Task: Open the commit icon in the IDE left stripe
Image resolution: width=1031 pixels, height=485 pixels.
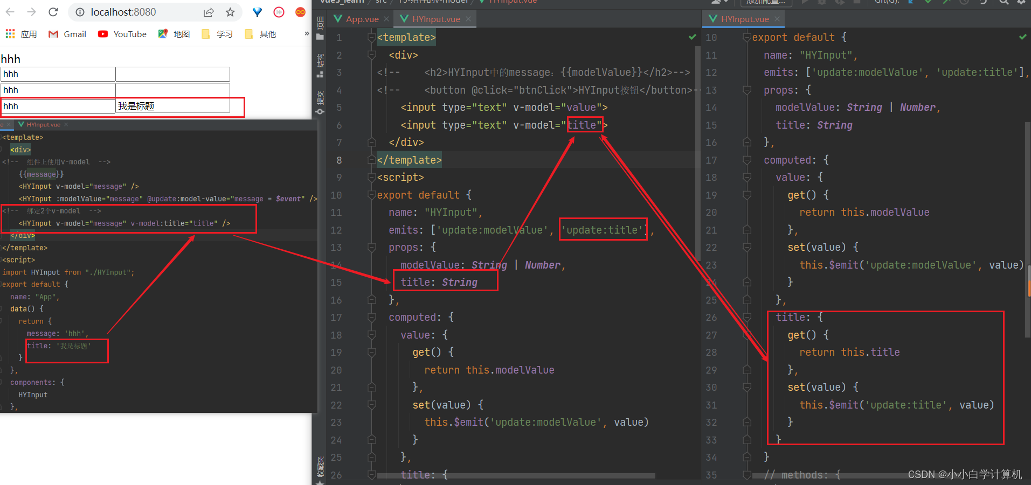Action: point(320,111)
